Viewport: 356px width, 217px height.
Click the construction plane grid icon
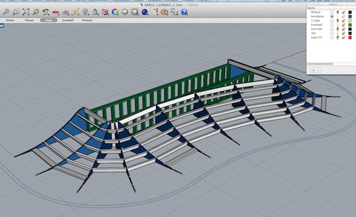tap(66, 12)
